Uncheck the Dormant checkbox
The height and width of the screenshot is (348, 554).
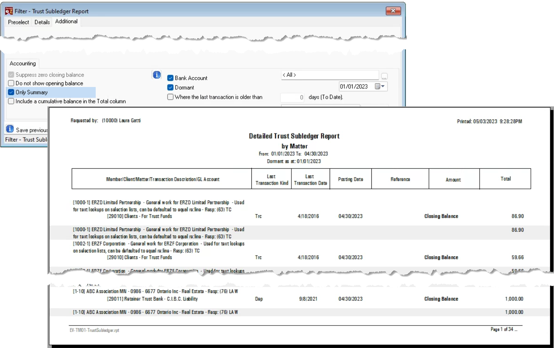coord(170,87)
